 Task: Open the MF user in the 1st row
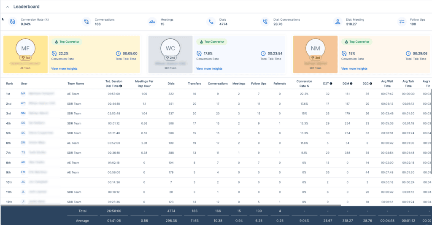pos(38,94)
